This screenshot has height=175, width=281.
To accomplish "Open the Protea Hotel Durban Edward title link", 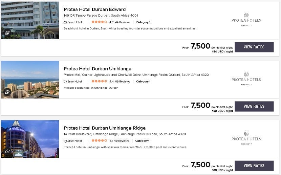I will (x=94, y=9).
